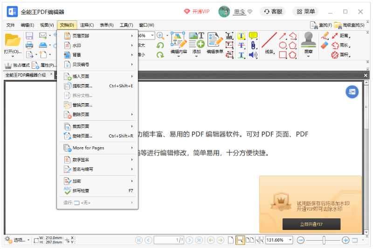Select the highlight text T tool
The height and width of the screenshot is (249, 373).
241,36
